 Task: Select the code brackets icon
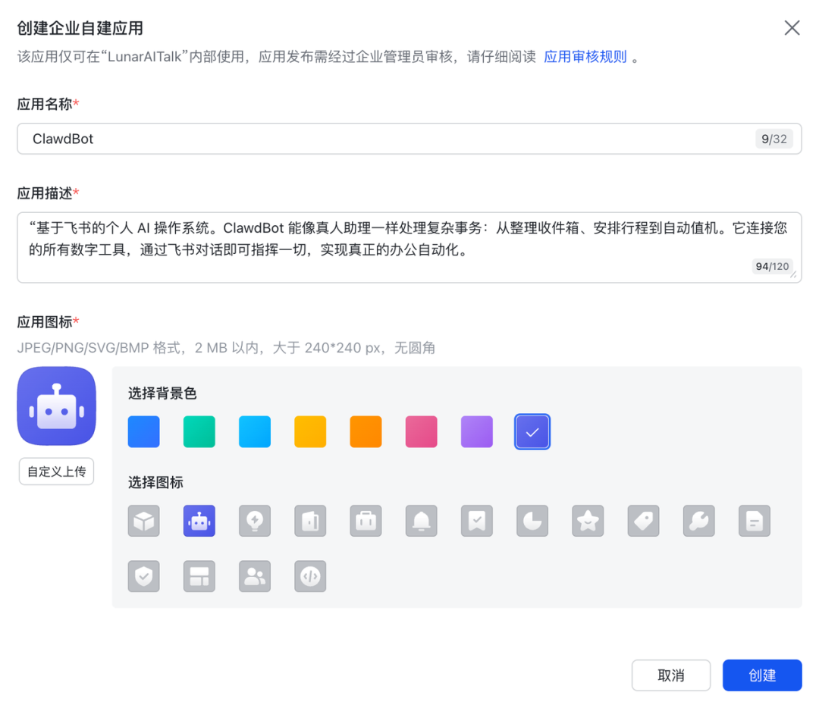[309, 576]
